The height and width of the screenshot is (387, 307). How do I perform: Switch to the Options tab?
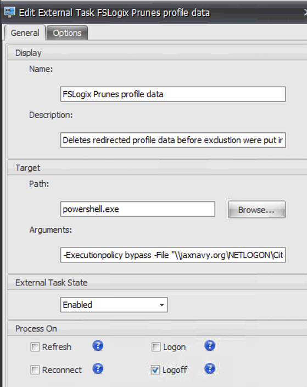(67, 33)
